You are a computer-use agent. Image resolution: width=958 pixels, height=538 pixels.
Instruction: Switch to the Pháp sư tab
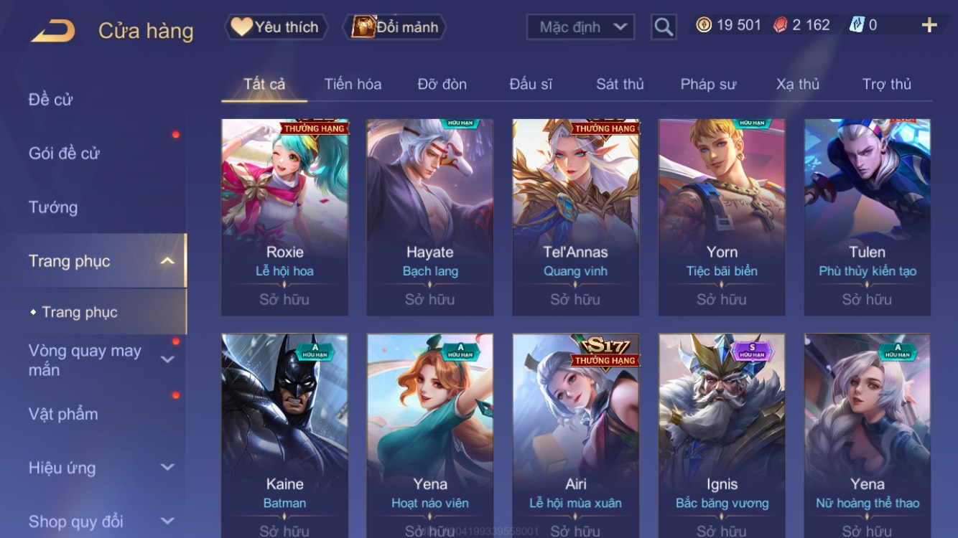click(708, 84)
